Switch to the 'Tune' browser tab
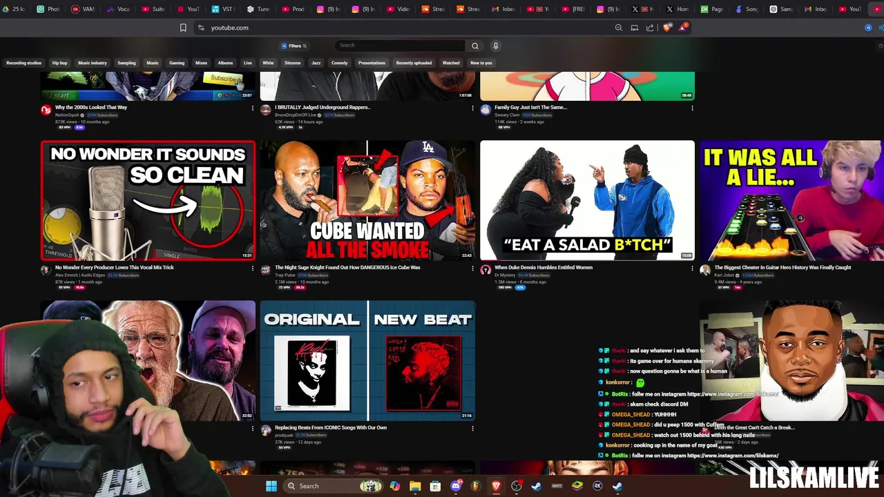Screen dimensions: 884x497 [259, 9]
